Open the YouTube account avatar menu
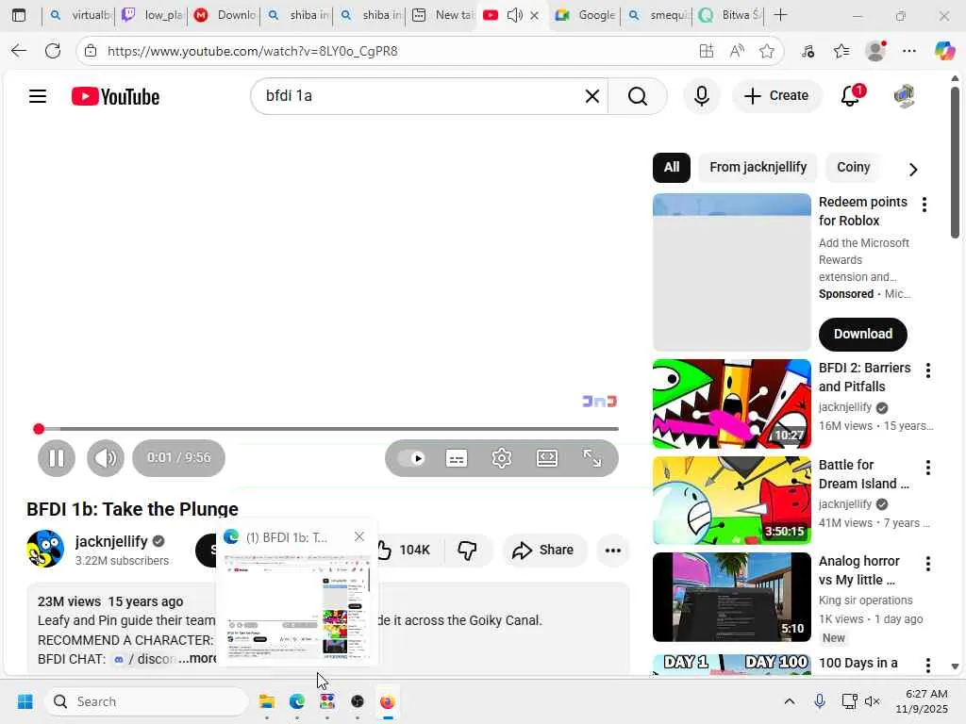Viewport: 966px width, 724px height. [x=904, y=96]
